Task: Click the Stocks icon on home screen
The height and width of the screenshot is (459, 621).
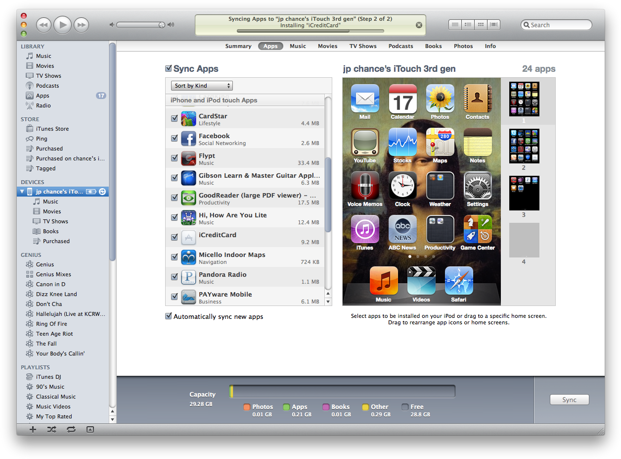Action: point(402,142)
